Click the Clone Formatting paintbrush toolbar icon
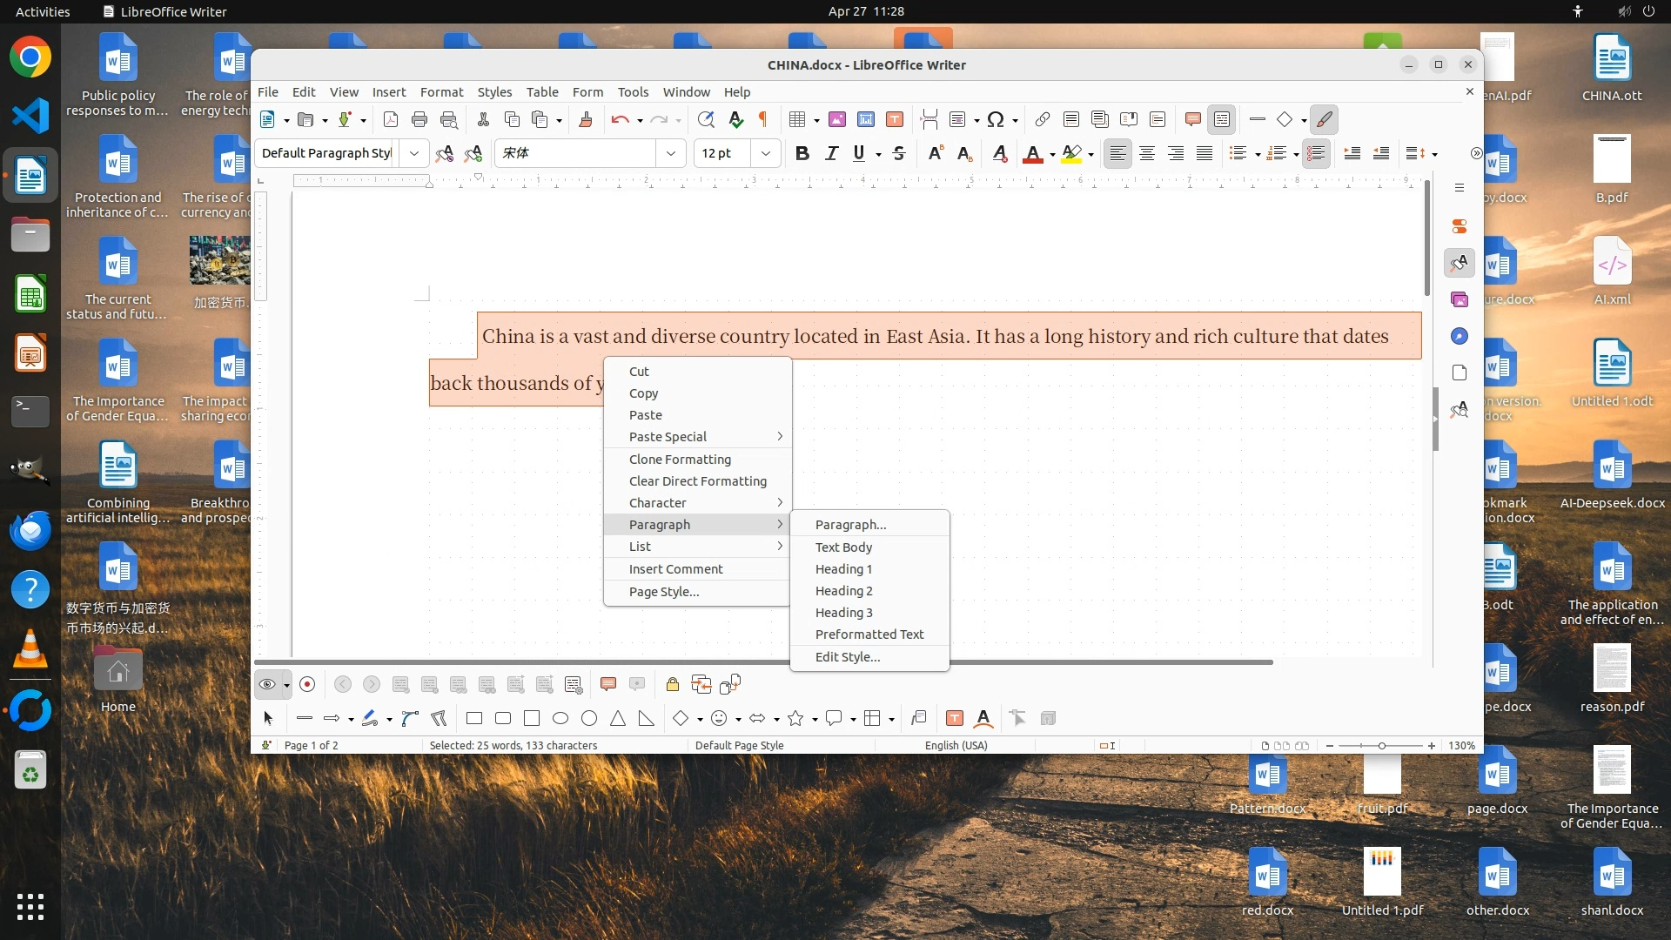Screen dimensions: 1671x940 [x=586, y=120]
